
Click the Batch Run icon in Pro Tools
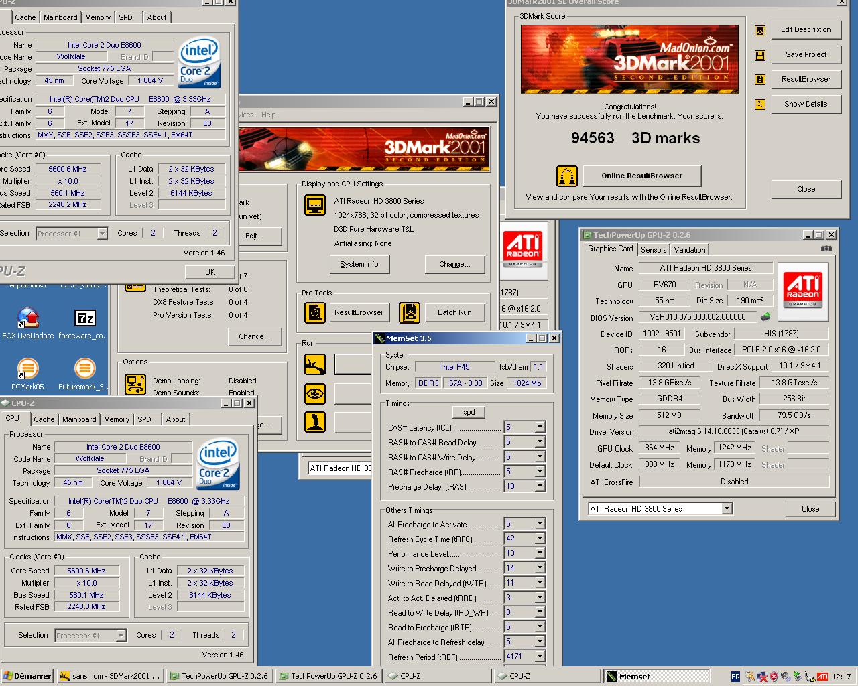click(x=410, y=312)
